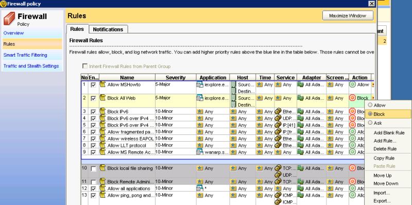Viewport: 412px width, 205px height.
Task: Click UDP service icon in rule 4
Action: (x=278, y=118)
